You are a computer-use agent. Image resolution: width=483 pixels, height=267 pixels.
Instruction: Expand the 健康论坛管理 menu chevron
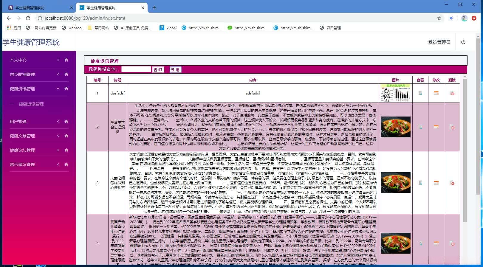tap(58, 150)
